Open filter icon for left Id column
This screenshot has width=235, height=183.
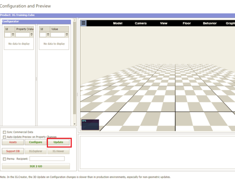click(x=13, y=35)
